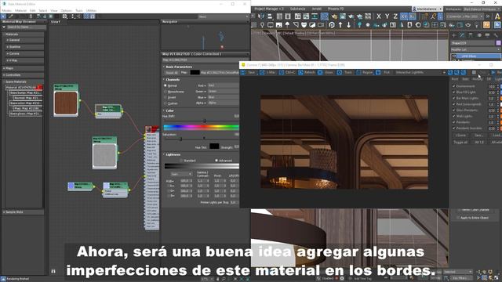Click the gray noise map node thumbnail
Viewport: 502px width, 282px height.
pyautogui.click(x=104, y=155)
